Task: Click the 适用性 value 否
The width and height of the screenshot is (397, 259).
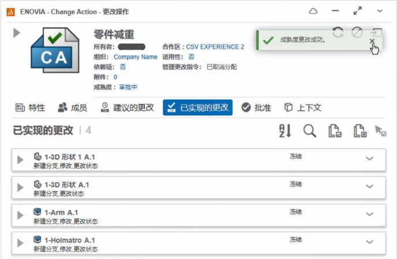Action: pyautogui.click(x=192, y=57)
